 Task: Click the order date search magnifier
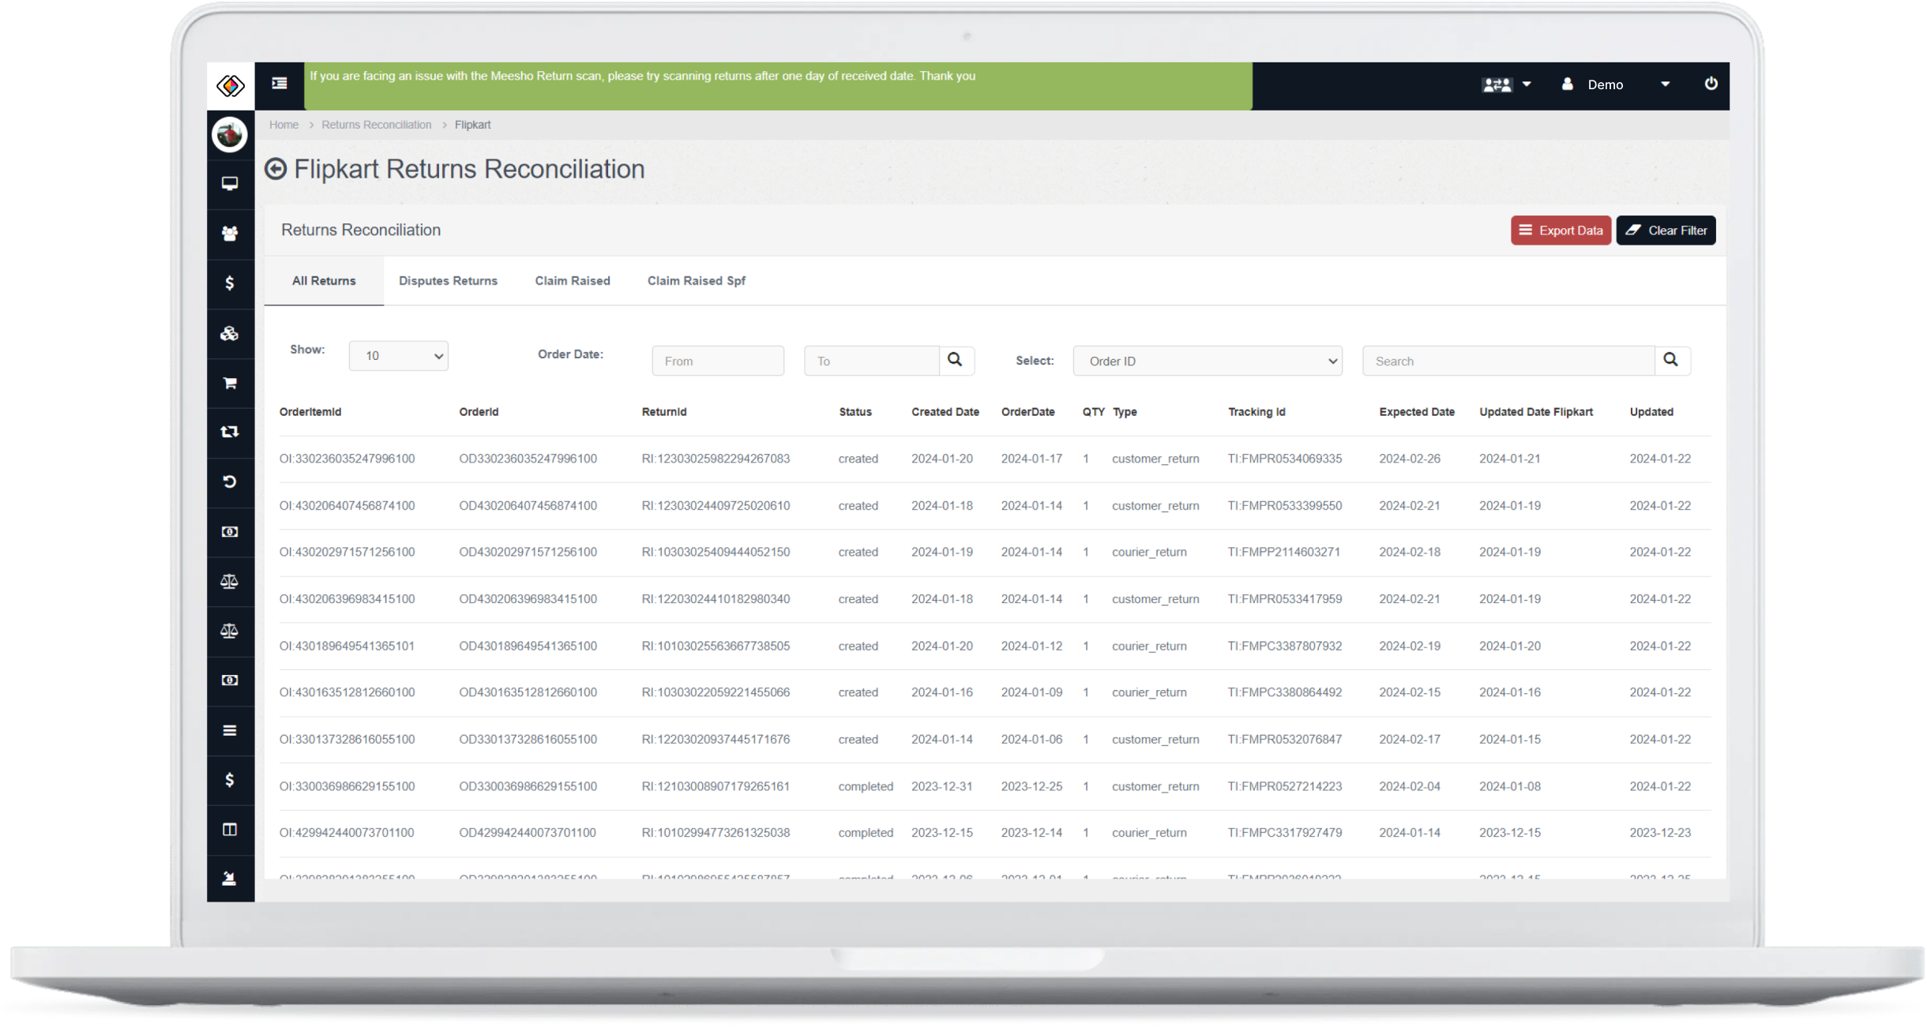tap(956, 360)
